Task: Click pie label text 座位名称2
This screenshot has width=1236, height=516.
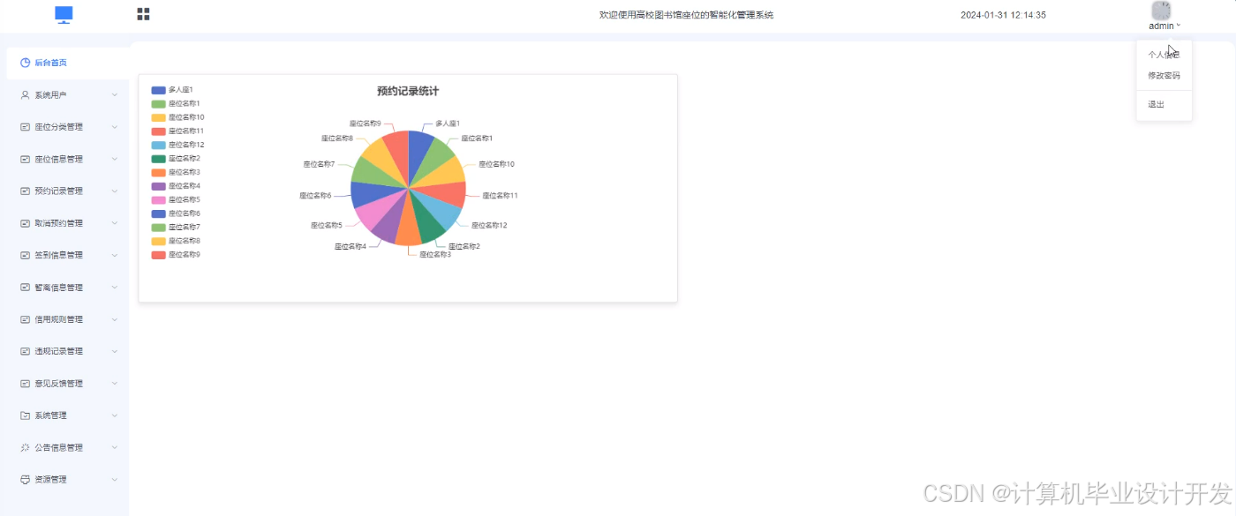Action: (464, 246)
